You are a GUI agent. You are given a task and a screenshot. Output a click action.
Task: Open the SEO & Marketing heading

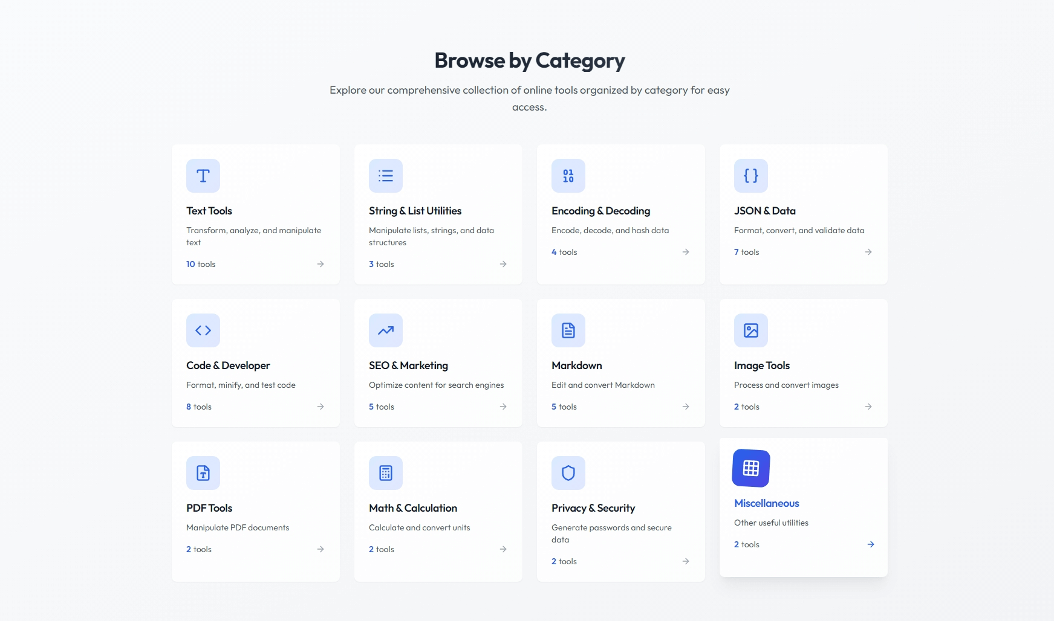pos(408,365)
